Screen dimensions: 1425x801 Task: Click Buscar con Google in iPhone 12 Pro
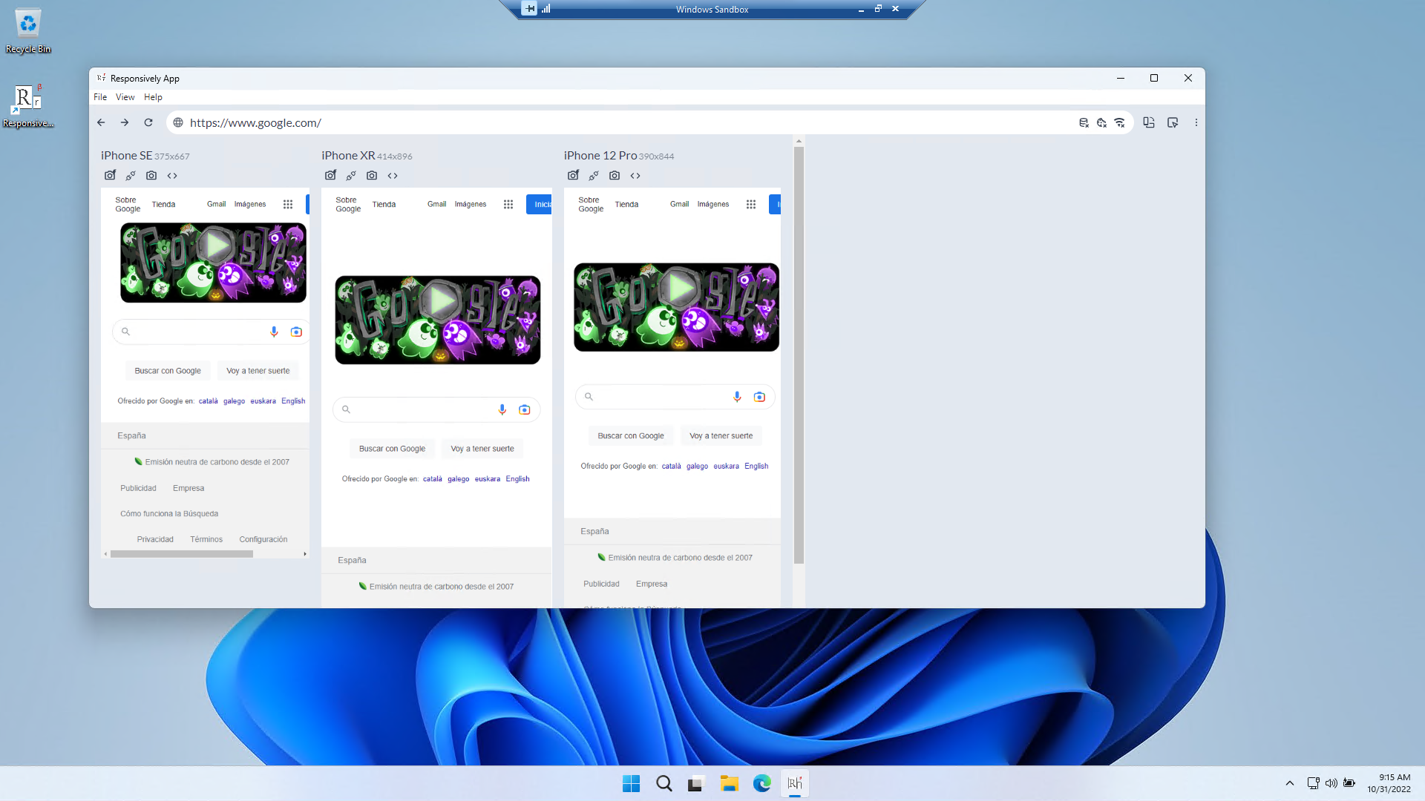click(x=631, y=436)
